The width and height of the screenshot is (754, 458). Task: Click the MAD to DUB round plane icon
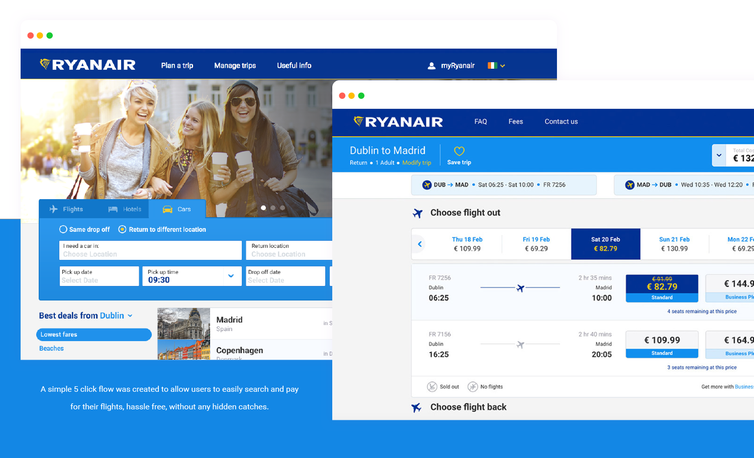click(630, 185)
